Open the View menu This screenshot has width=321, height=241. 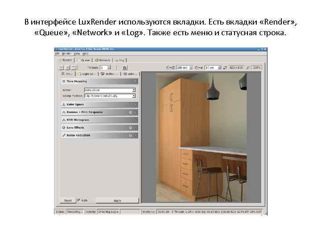(x=77, y=54)
